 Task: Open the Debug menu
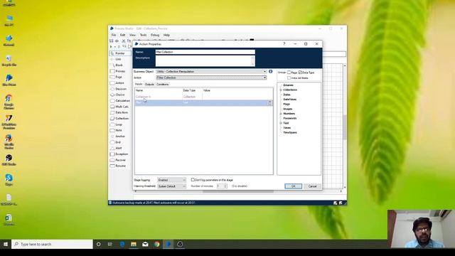click(155, 35)
